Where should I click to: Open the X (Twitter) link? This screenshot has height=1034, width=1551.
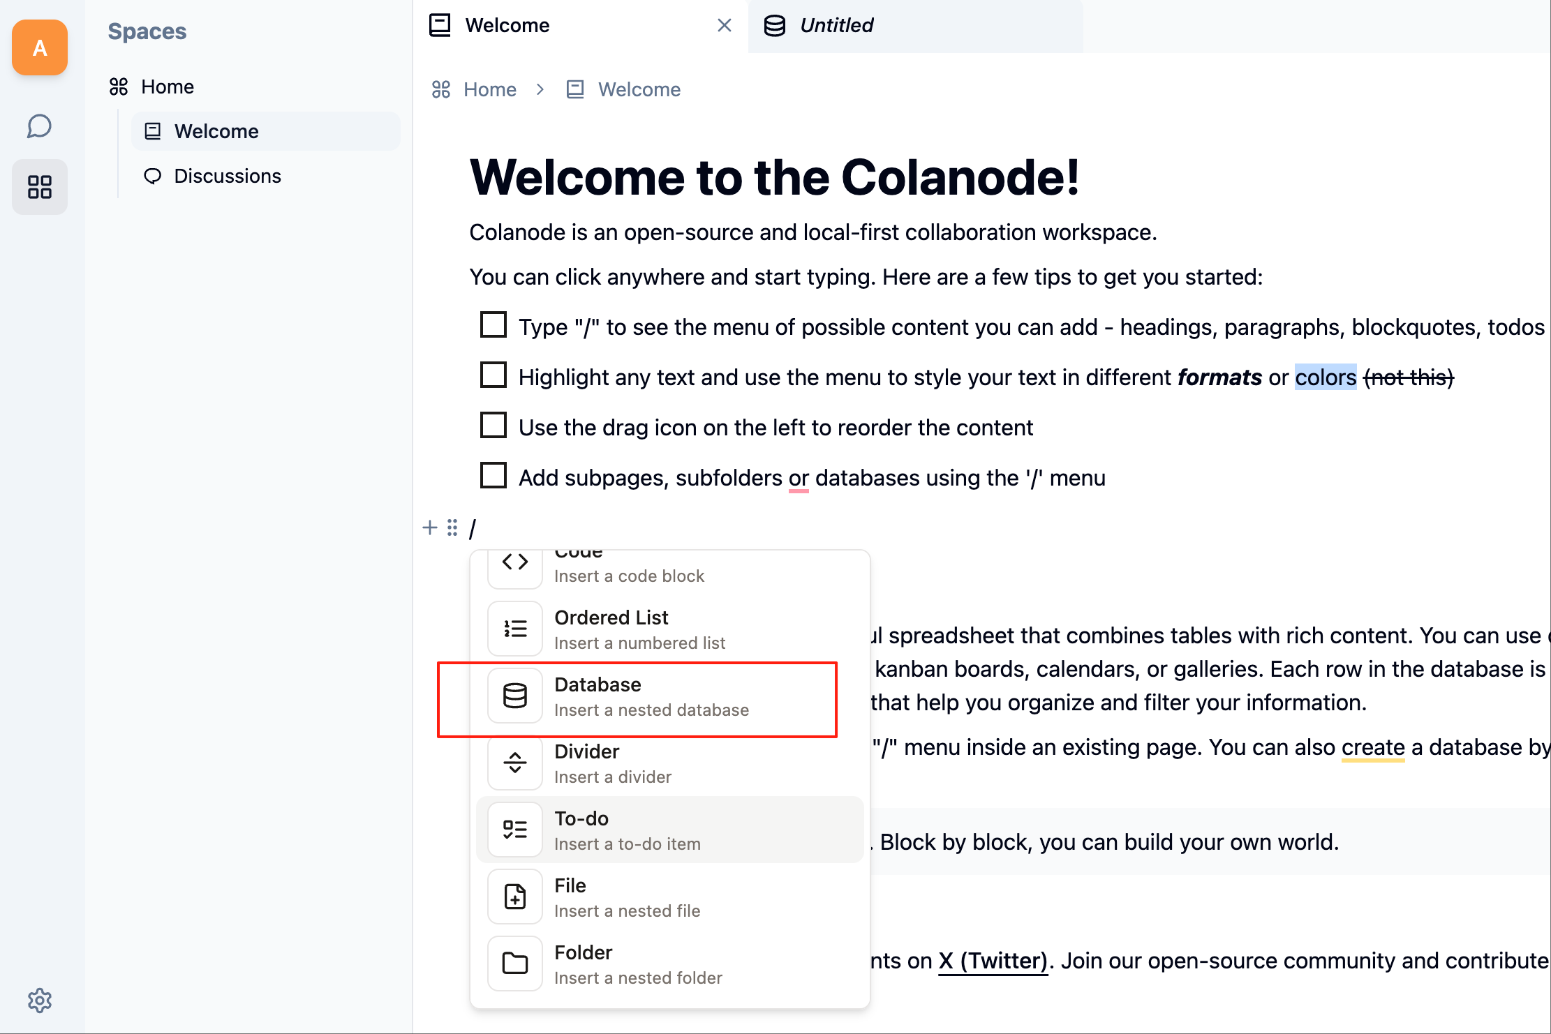pos(993,961)
